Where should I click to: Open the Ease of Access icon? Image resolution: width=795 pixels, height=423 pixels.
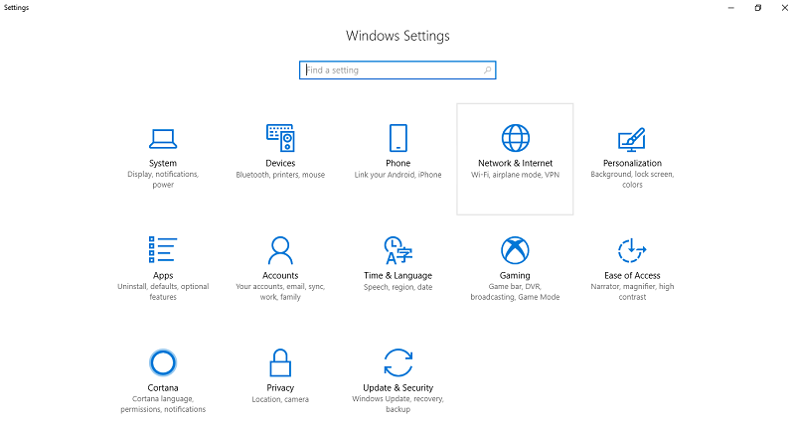[x=632, y=250]
